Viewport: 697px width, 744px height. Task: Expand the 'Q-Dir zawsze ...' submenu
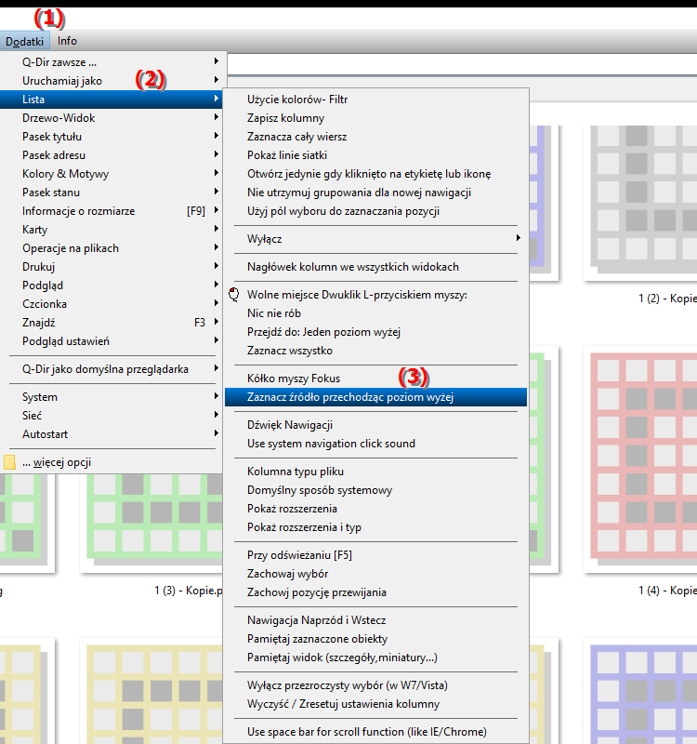[112, 62]
